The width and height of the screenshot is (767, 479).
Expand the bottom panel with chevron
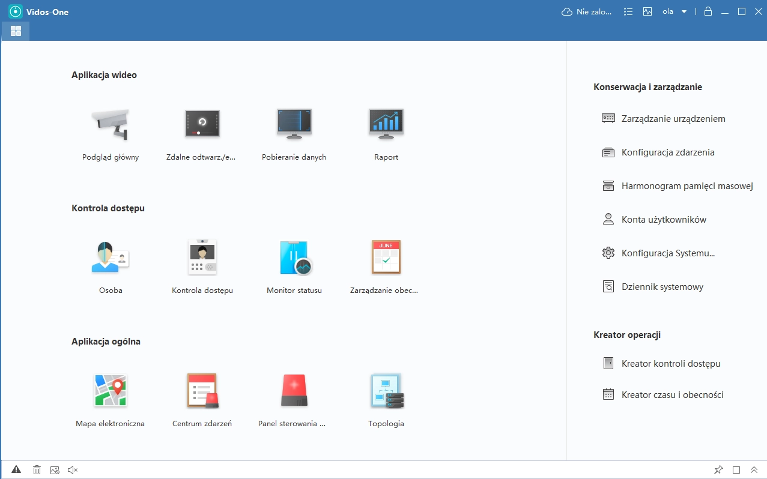pos(753,469)
